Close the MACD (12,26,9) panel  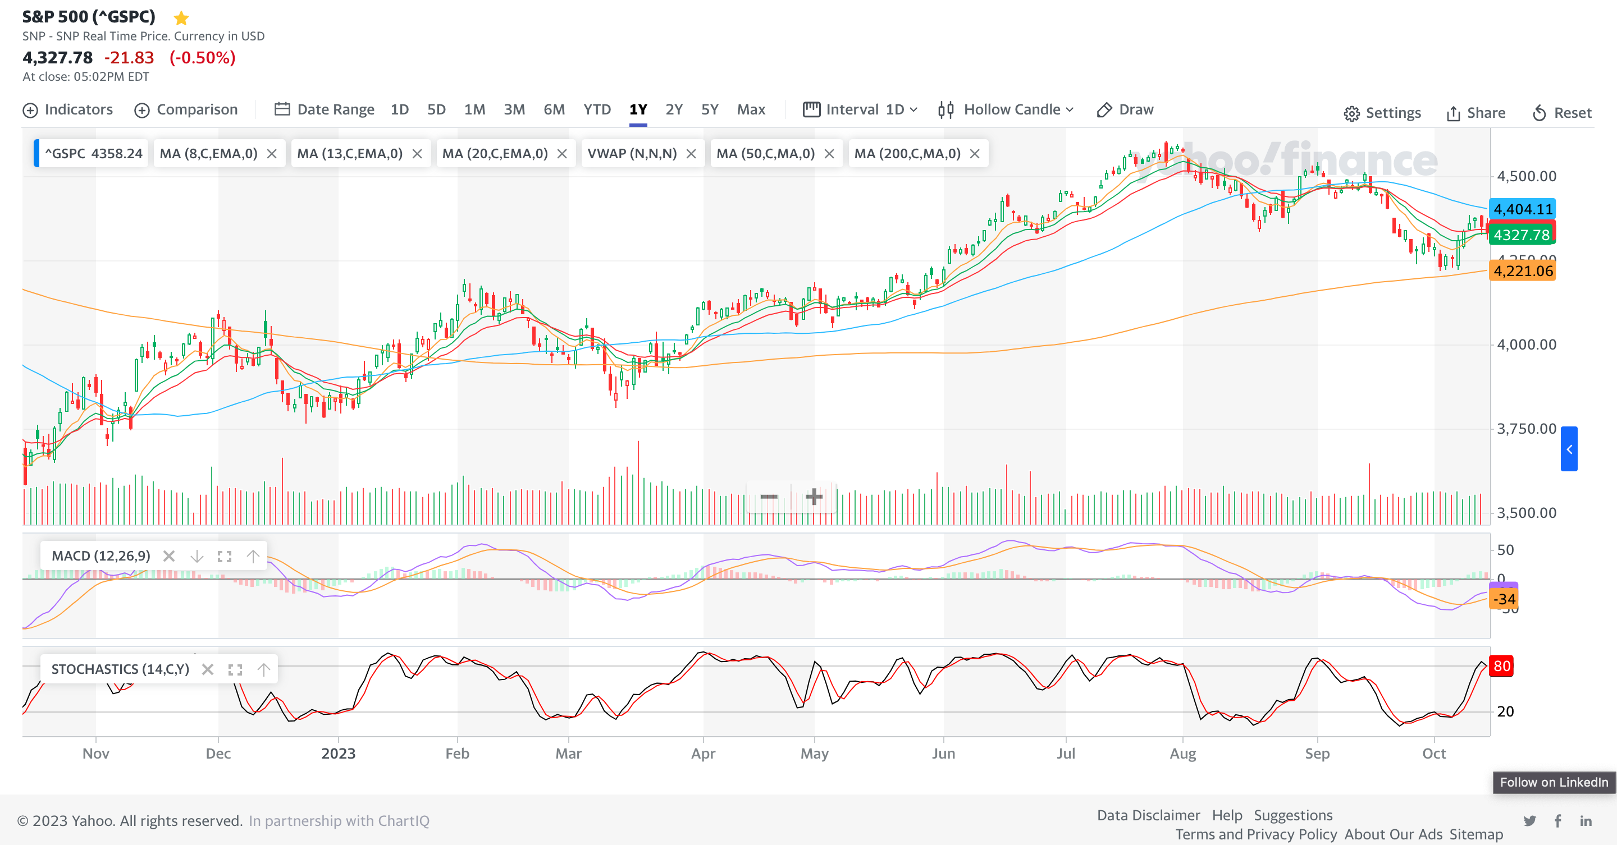click(168, 556)
